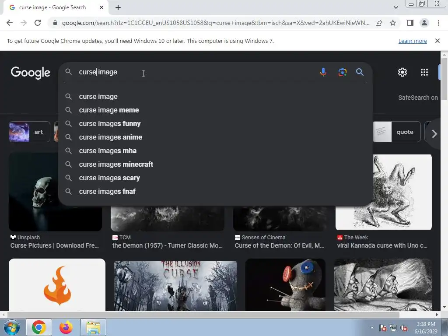Select suggestion 'curse images funny'

(215, 124)
